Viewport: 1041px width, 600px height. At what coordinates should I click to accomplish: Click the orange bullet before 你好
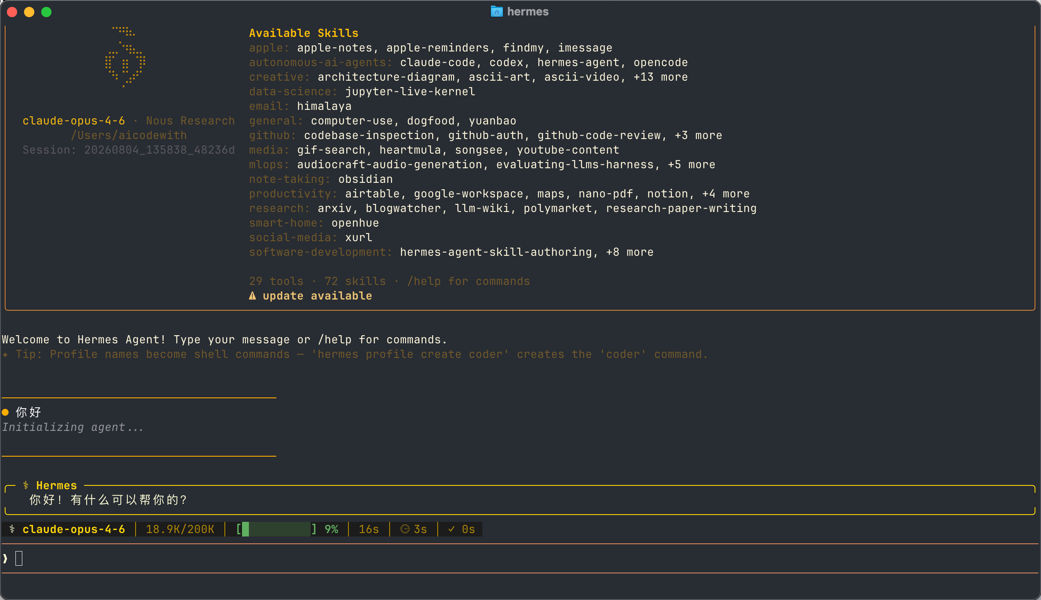(6, 412)
